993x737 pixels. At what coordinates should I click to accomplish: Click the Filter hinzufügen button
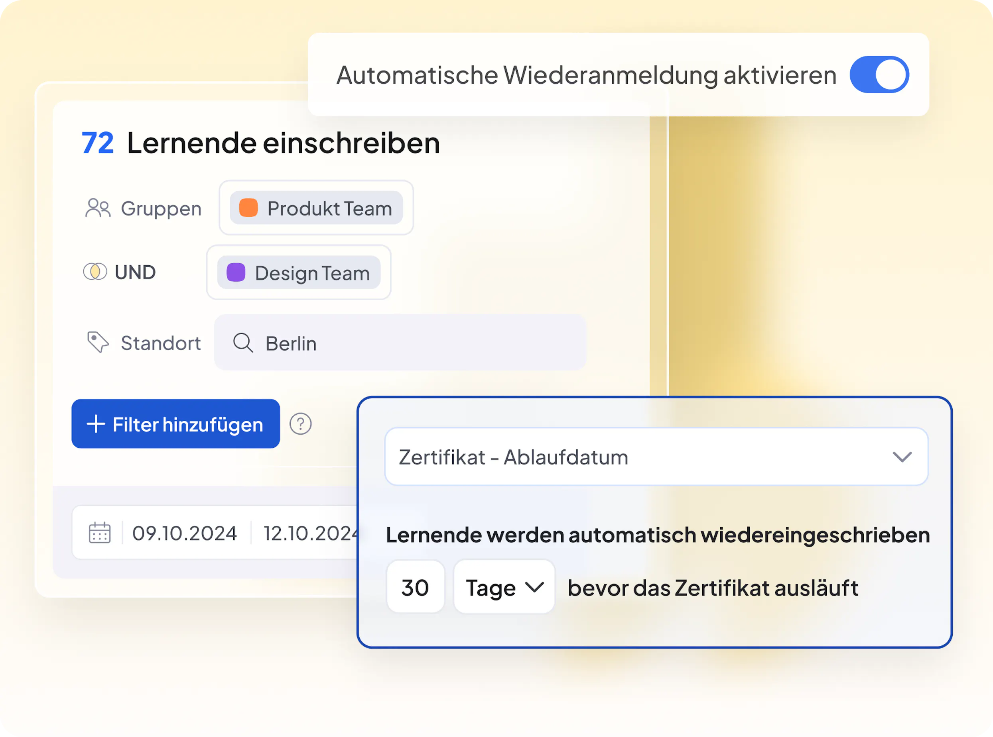[x=175, y=424]
